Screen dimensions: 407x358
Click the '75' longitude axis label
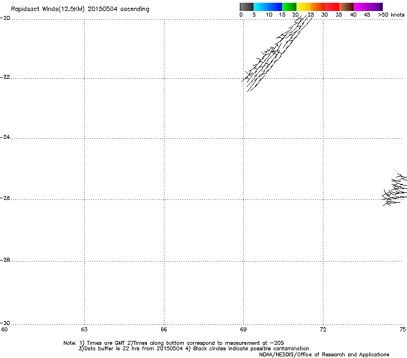(403, 330)
